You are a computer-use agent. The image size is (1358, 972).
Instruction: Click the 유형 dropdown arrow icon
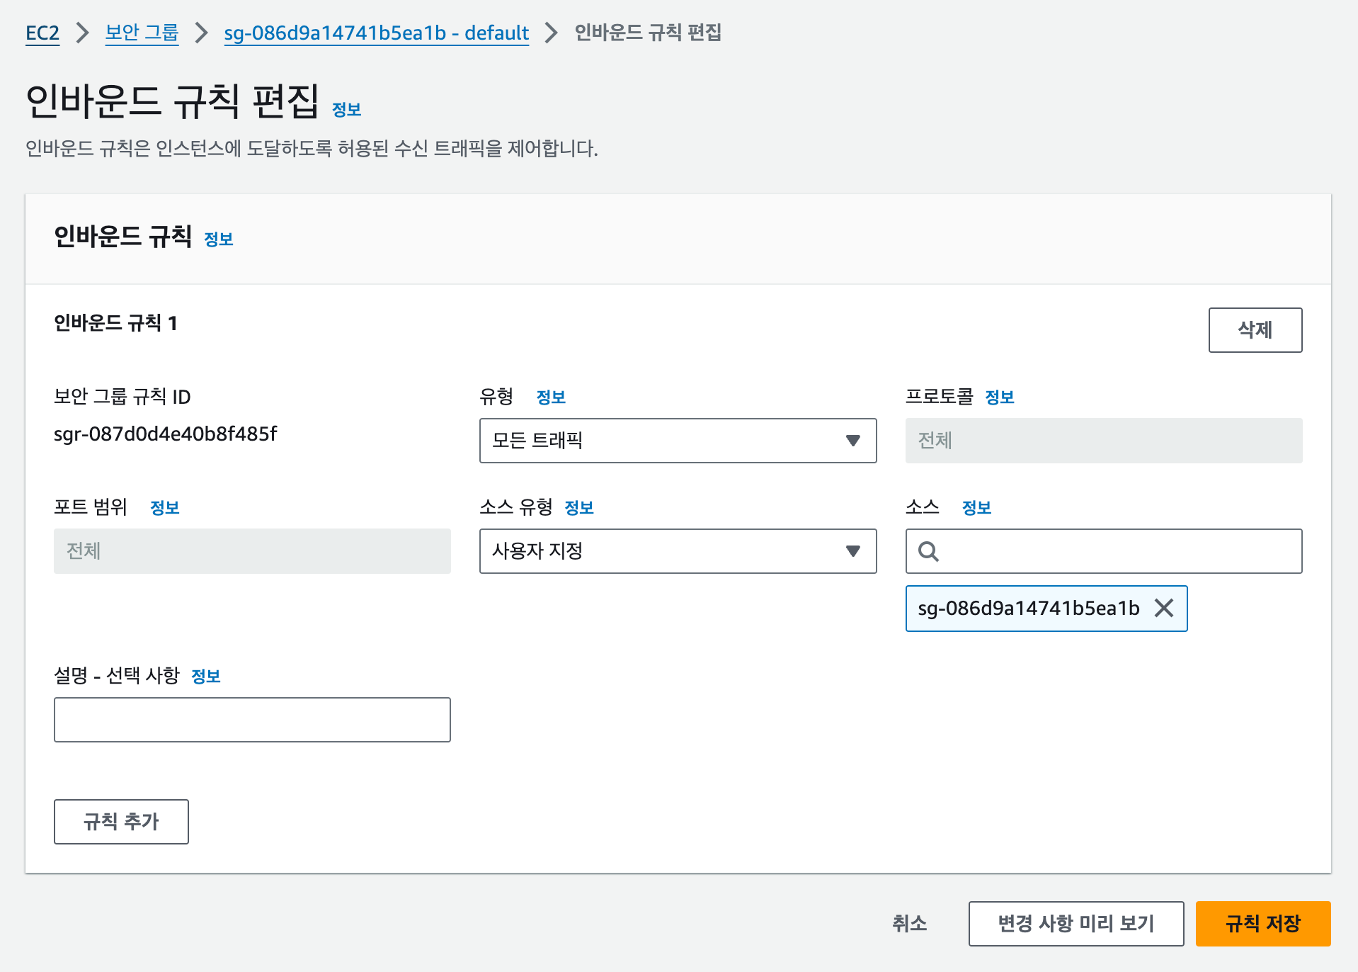[852, 441]
